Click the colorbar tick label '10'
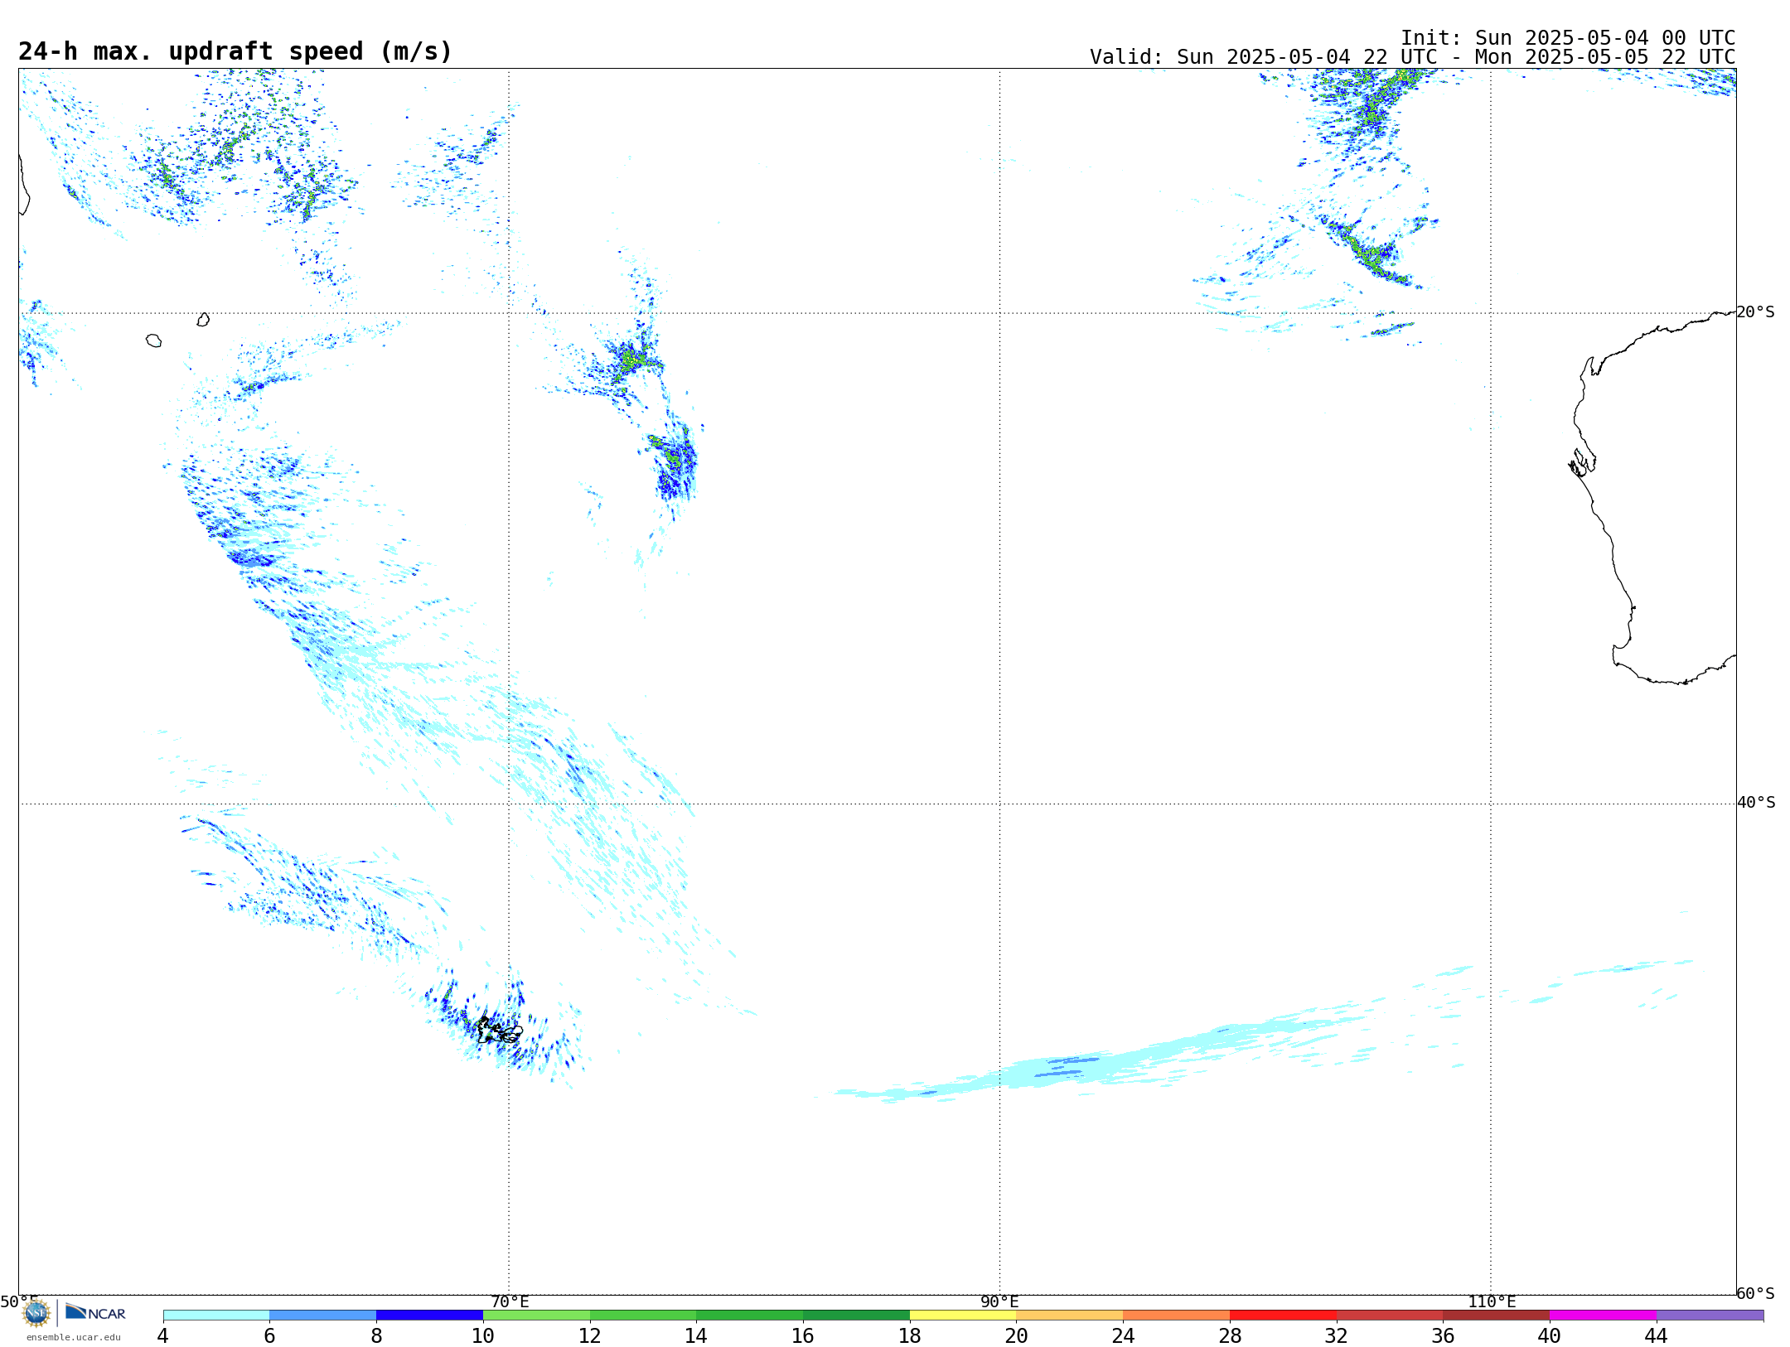 coord(483,1335)
